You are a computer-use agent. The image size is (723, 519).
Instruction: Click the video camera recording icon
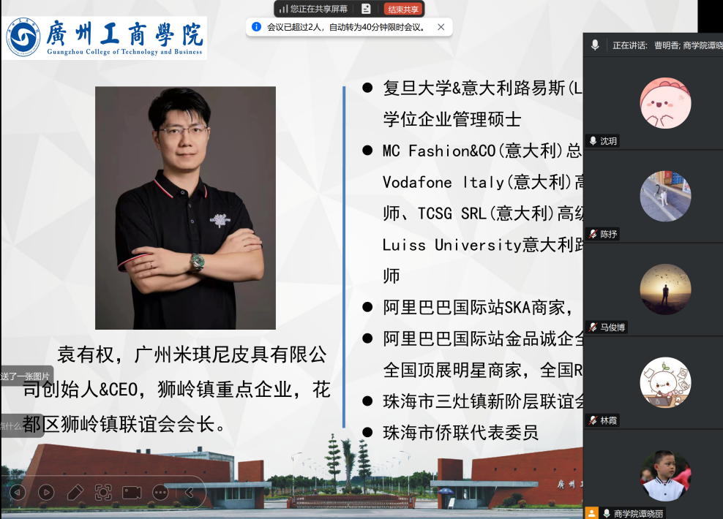[x=132, y=493]
